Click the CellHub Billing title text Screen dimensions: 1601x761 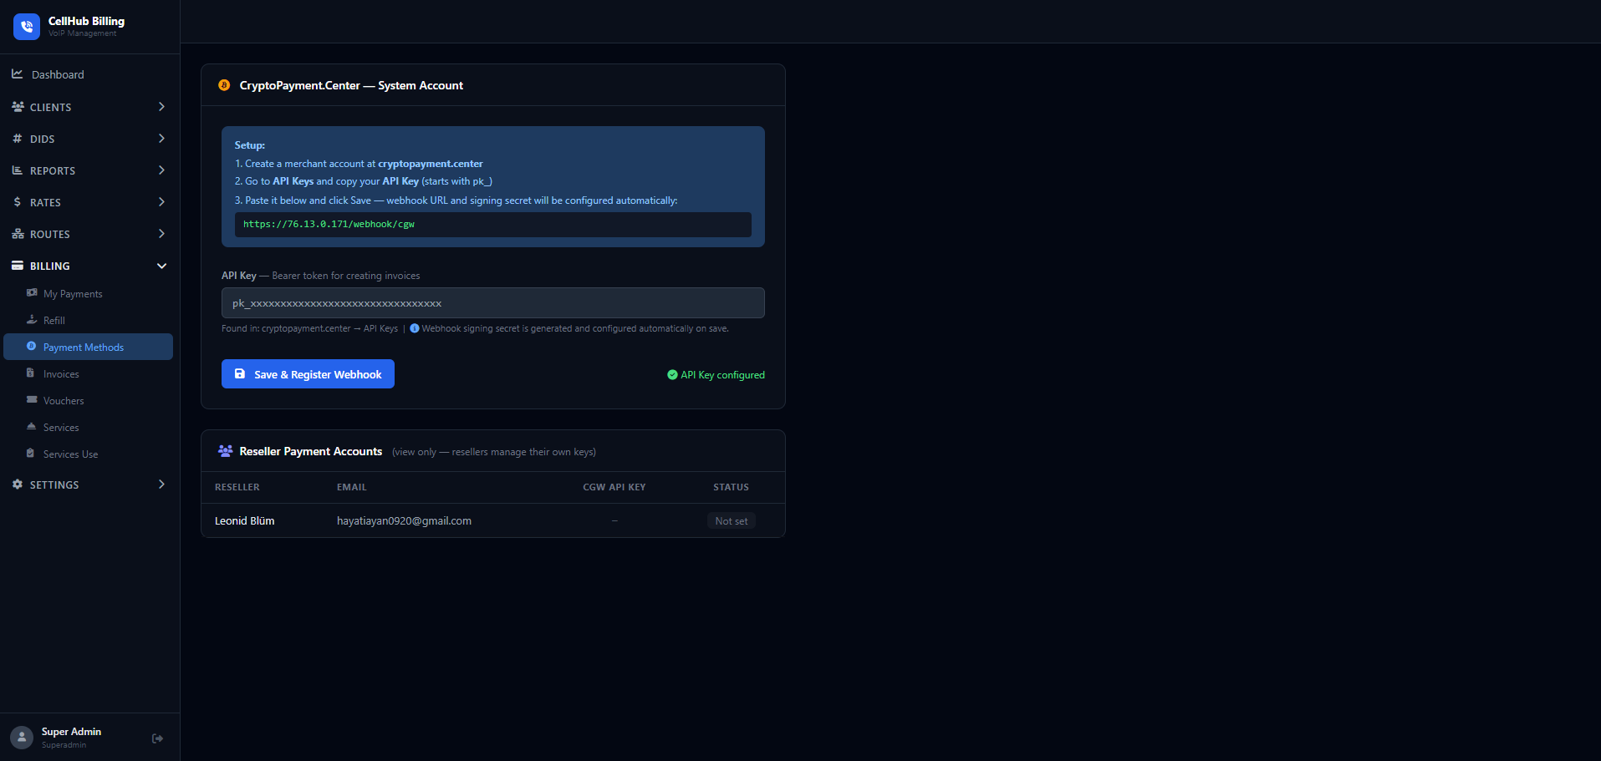pos(86,21)
